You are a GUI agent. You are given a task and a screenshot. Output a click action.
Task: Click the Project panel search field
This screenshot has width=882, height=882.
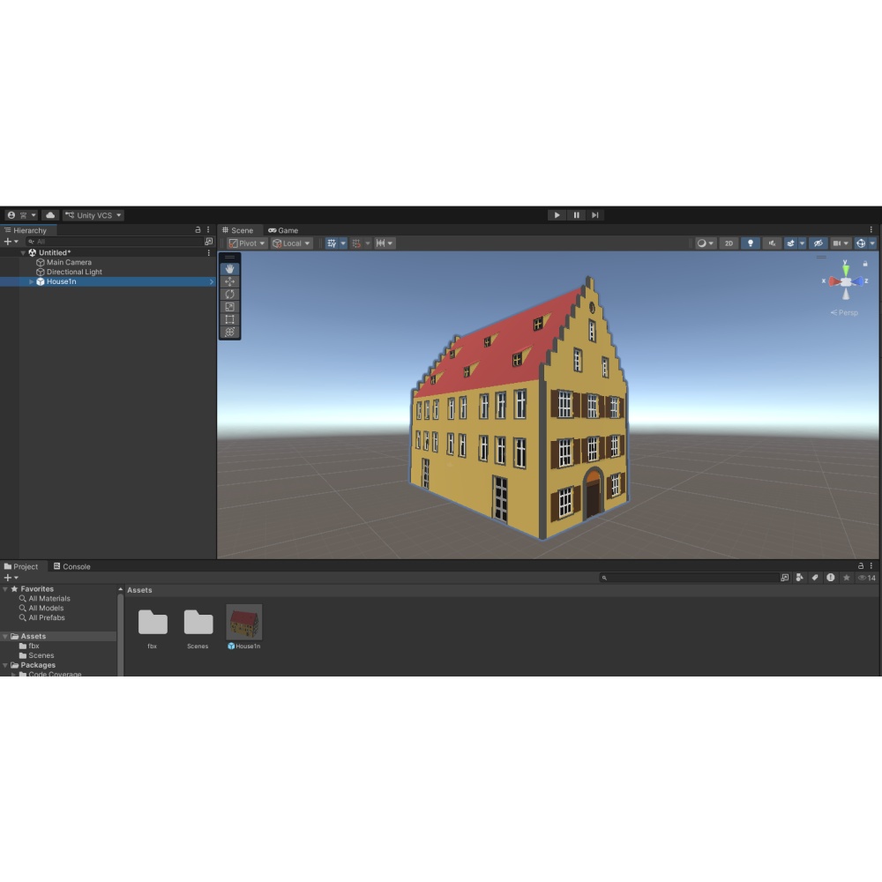(689, 578)
